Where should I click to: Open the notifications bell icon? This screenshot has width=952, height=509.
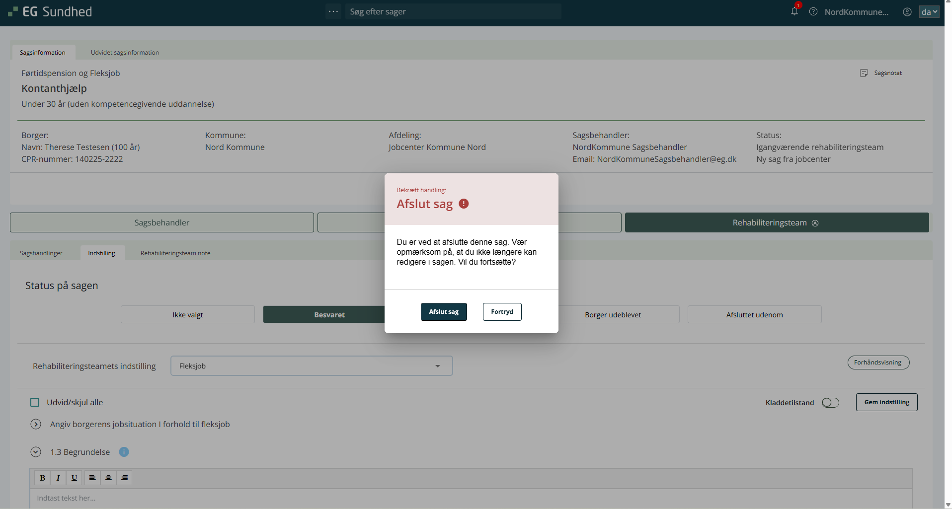click(x=794, y=11)
